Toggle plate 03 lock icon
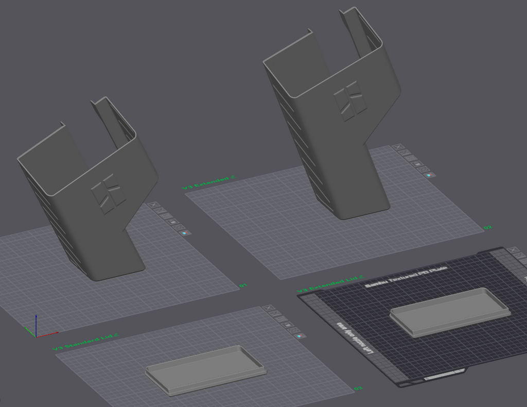 coord(288,325)
